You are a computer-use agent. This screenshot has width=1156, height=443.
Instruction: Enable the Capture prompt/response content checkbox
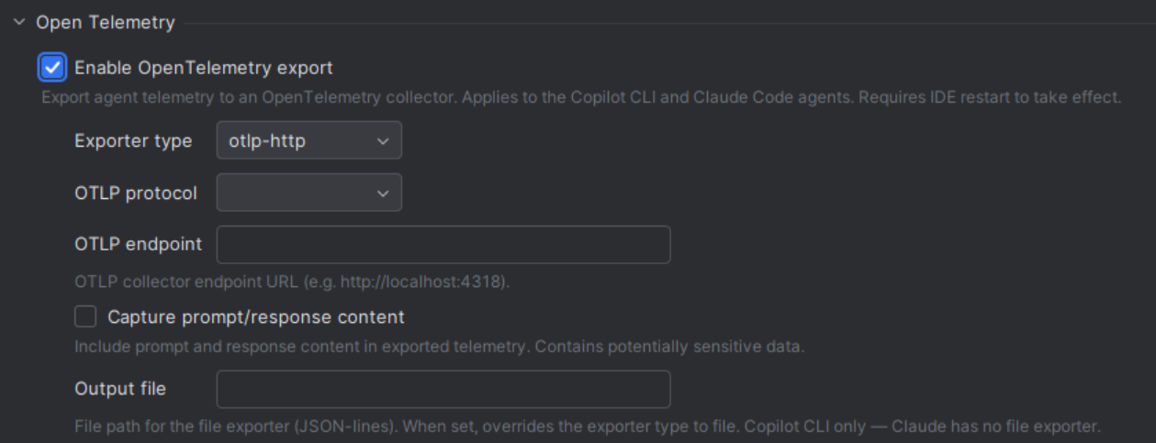coord(85,316)
